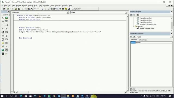Select Form2 (Form2.frm) in project tree
174x98 pixels.
click(x=146, y=20)
